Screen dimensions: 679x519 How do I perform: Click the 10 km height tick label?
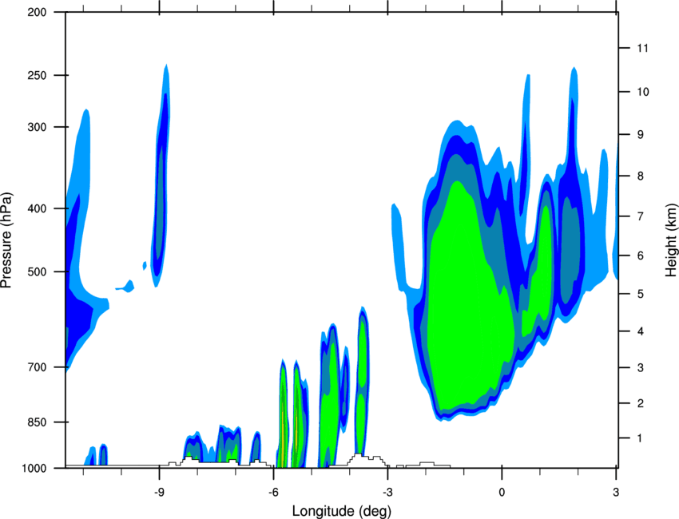tap(643, 92)
